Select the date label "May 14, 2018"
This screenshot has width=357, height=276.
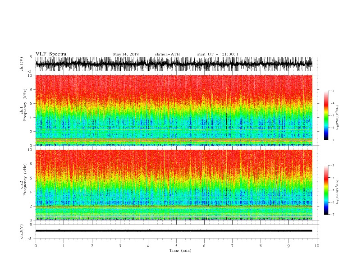tap(126, 54)
